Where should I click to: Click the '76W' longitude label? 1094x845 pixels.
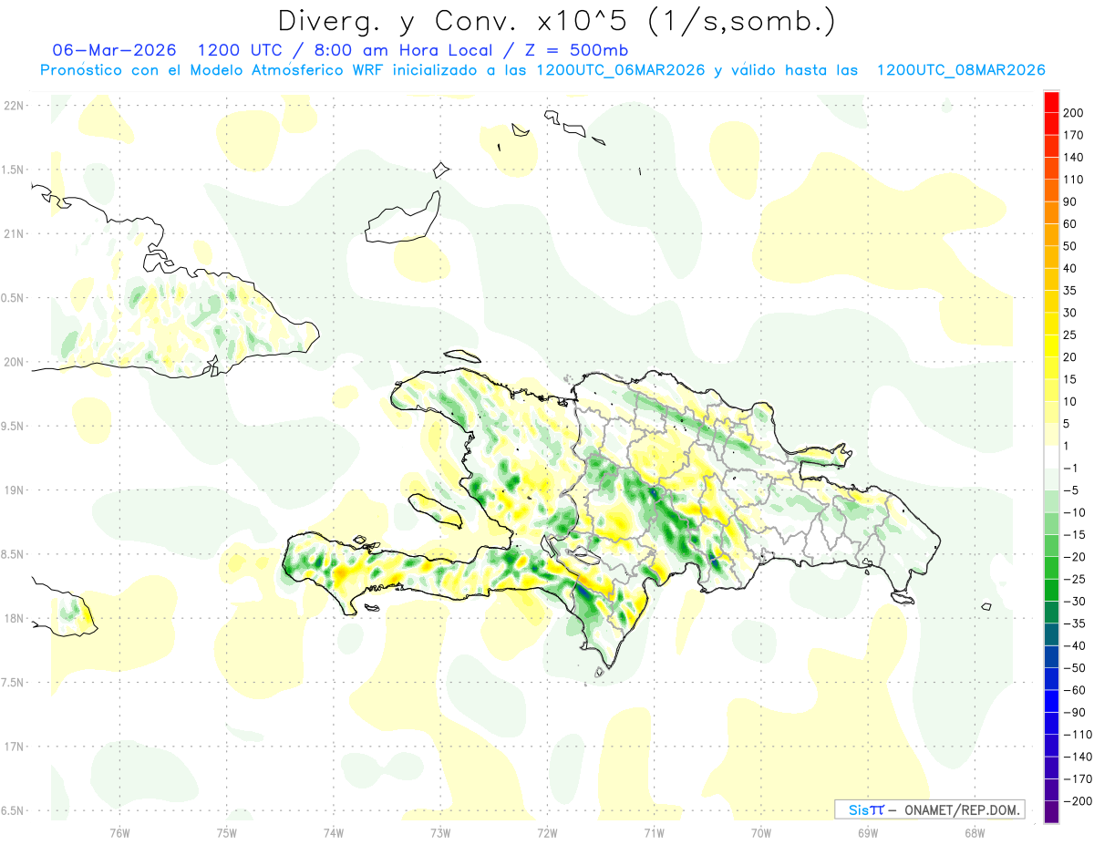click(x=119, y=832)
